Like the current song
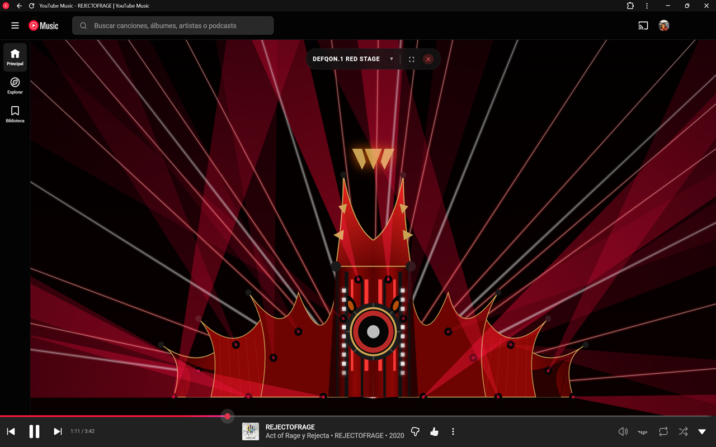This screenshot has height=447, width=716. click(x=434, y=431)
